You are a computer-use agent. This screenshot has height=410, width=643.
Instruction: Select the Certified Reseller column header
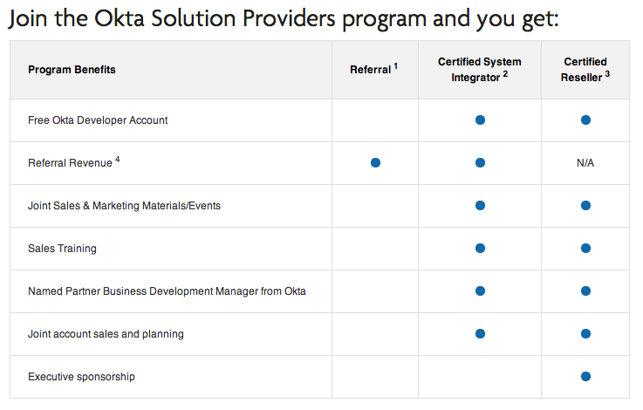tap(585, 69)
